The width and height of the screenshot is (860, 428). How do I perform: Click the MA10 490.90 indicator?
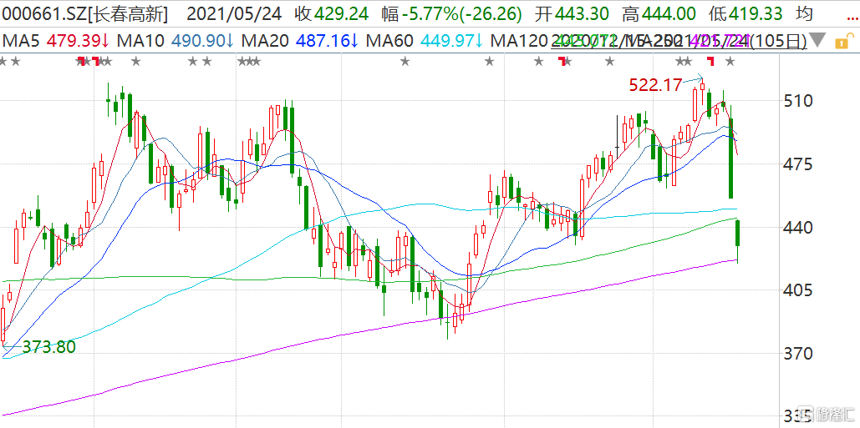coord(176,41)
